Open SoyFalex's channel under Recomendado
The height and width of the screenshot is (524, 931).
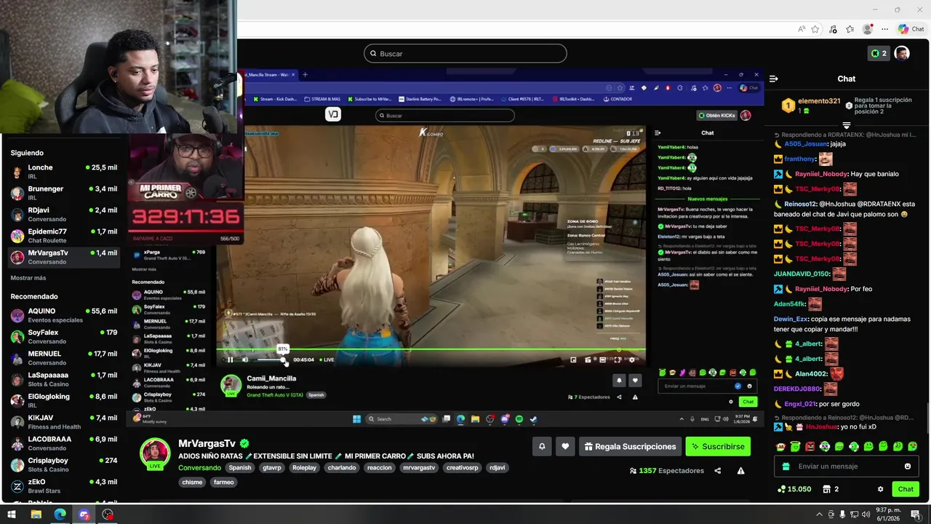[x=63, y=336]
